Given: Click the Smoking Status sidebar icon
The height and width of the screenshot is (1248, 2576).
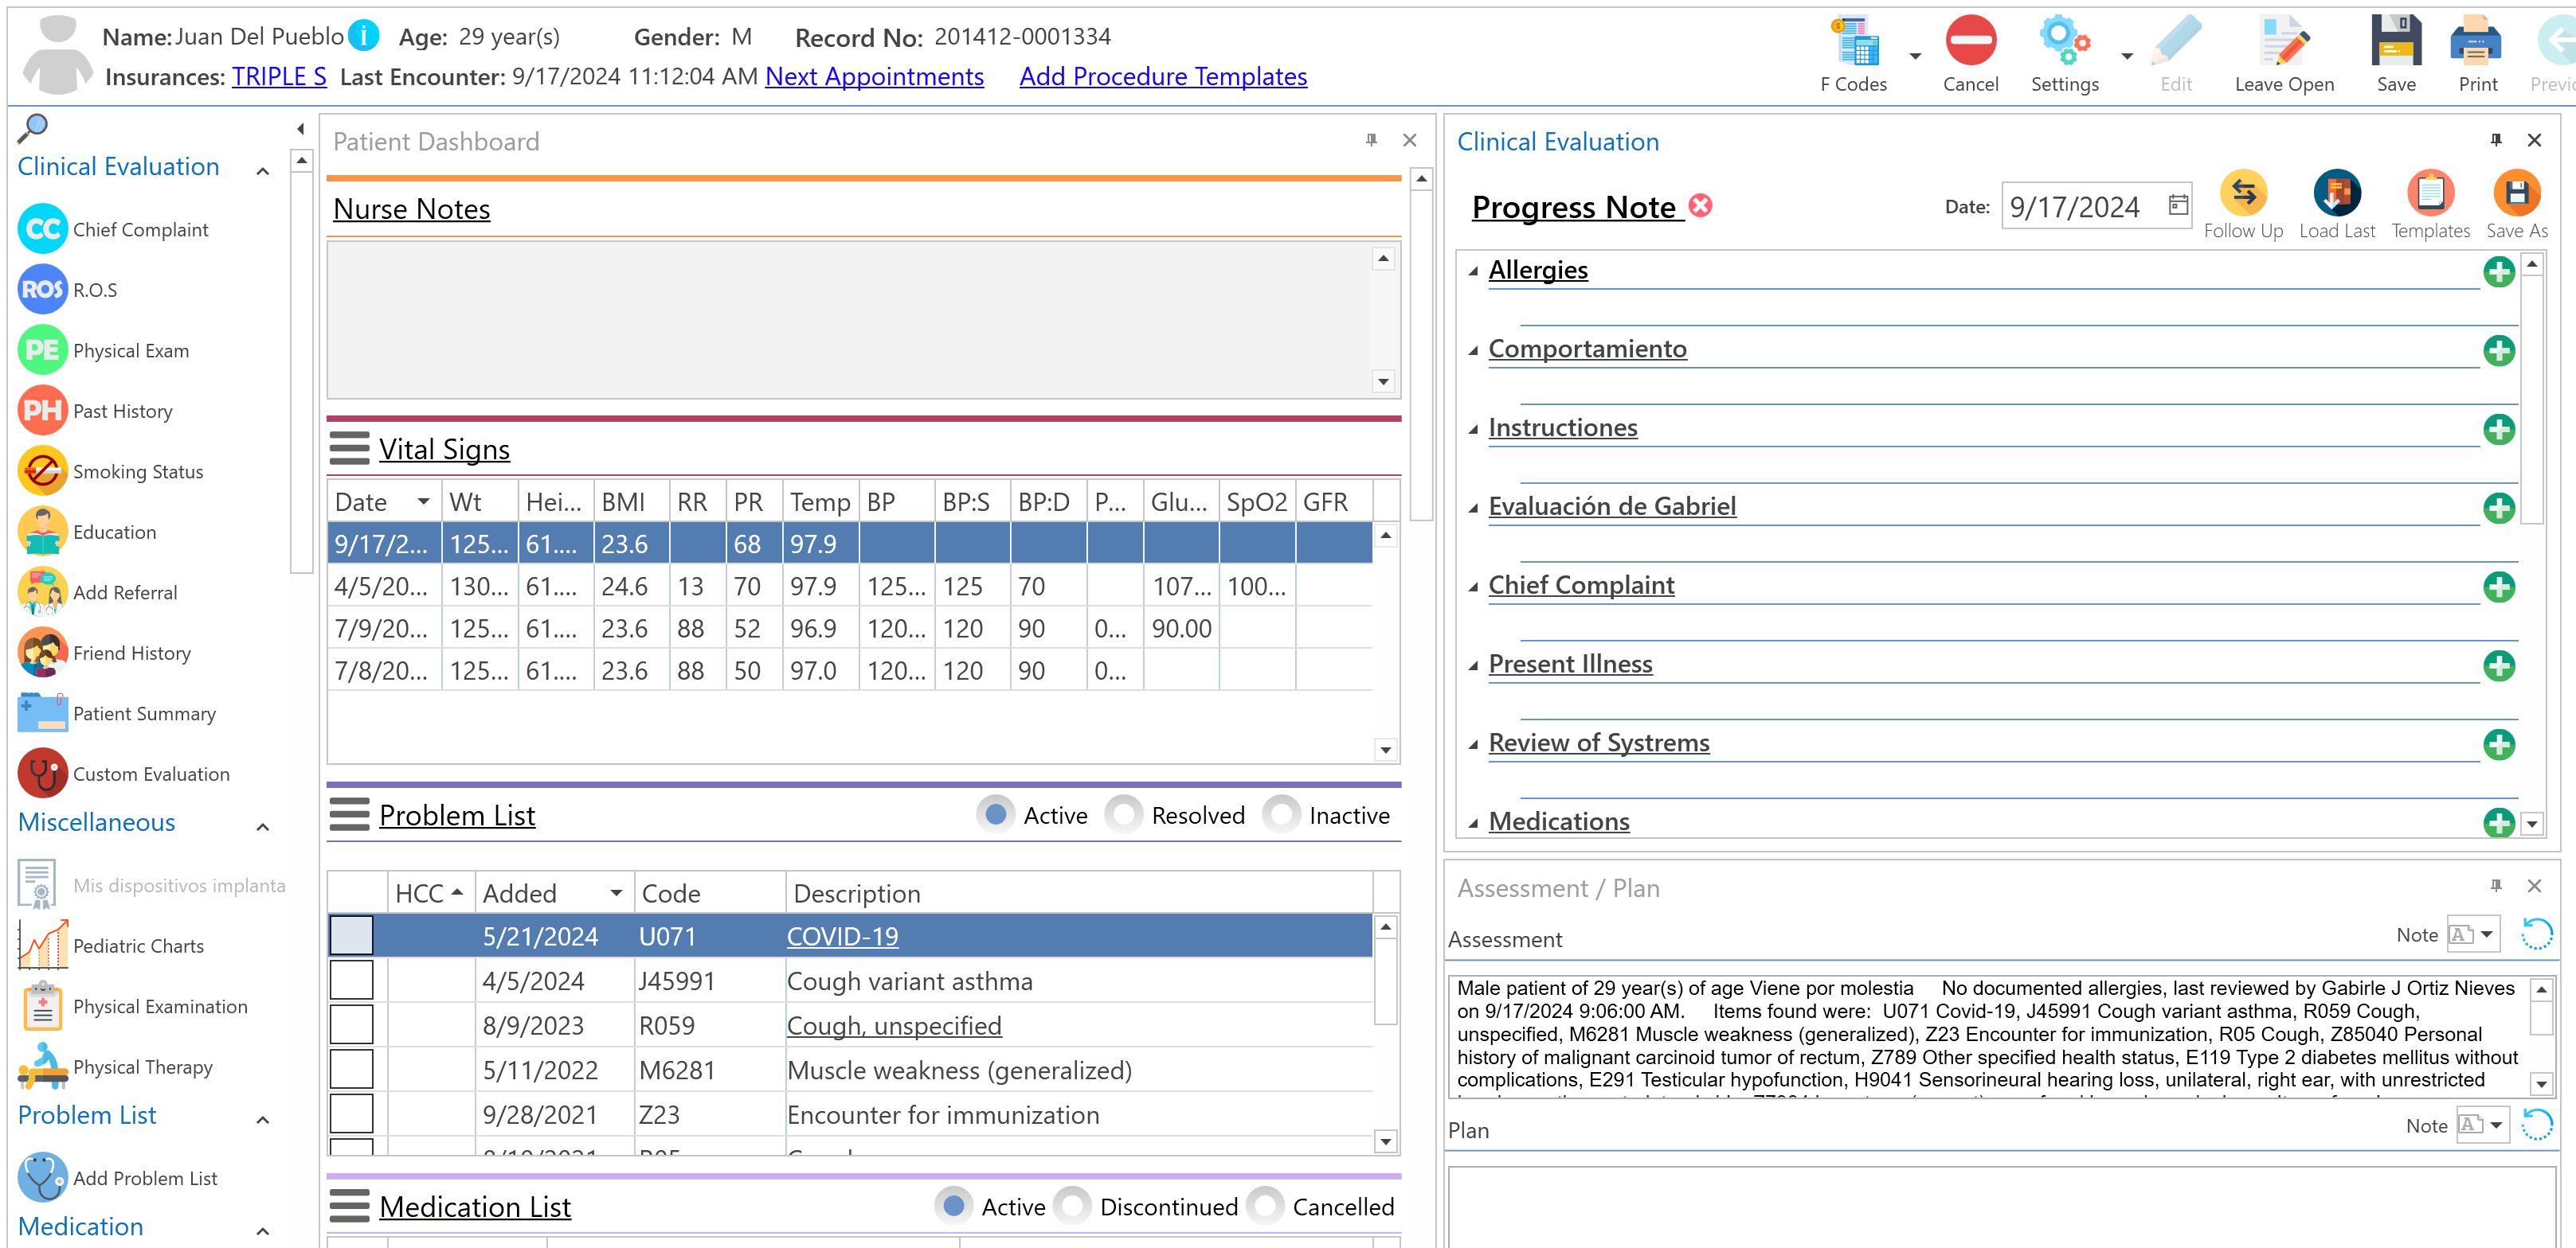Looking at the screenshot, I should 42,472.
